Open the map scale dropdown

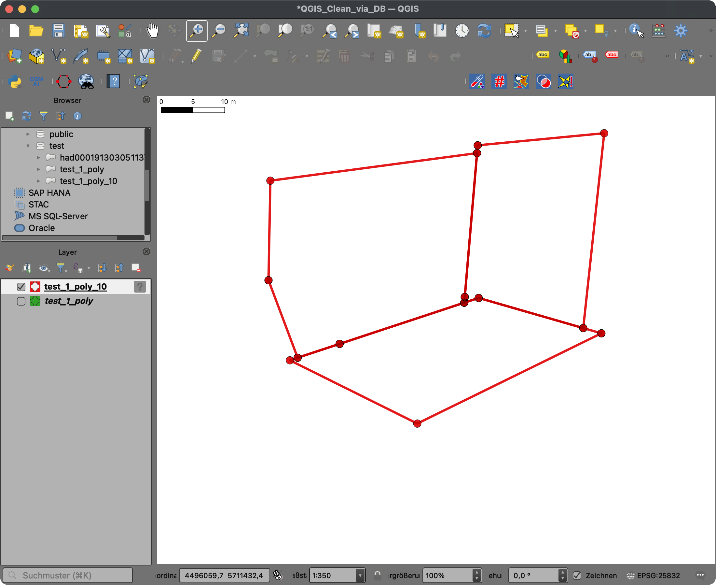pos(360,575)
